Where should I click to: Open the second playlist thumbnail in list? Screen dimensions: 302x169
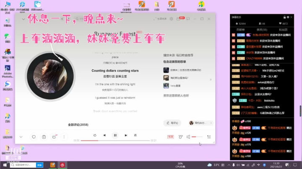[166, 78]
